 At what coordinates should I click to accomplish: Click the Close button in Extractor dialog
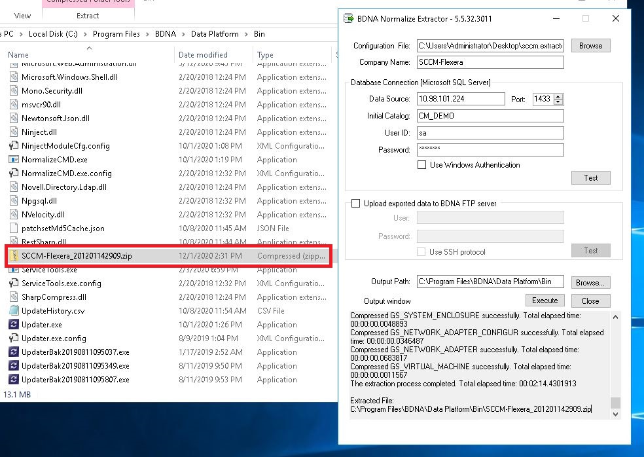(590, 301)
